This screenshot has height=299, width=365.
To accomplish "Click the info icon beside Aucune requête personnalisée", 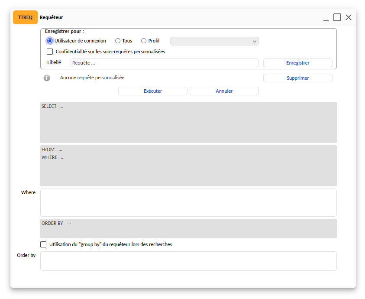I will (x=47, y=78).
